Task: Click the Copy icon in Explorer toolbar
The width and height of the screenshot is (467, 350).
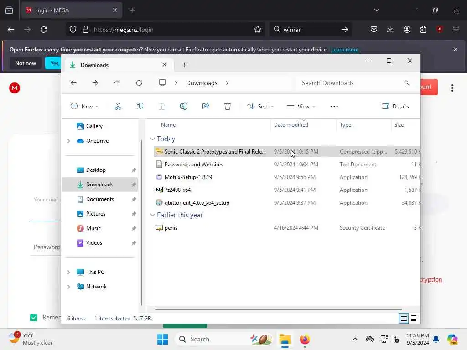Action: coord(140,106)
